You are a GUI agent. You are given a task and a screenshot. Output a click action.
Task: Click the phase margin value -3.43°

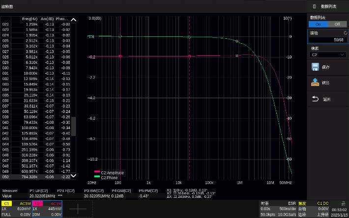point(144,196)
